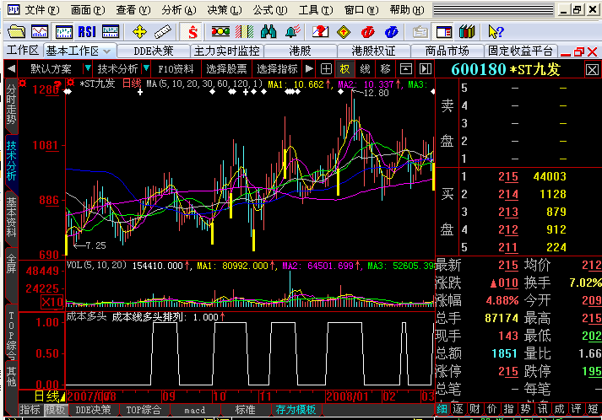Open the 查看 menu

coord(133,10)
